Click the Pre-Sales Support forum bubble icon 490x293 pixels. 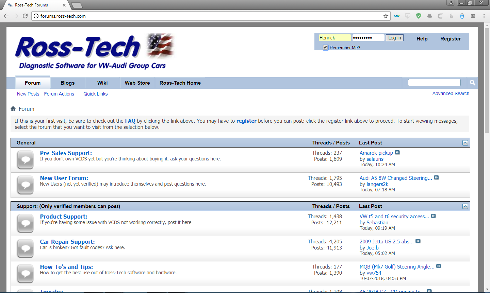coord(26,160)
